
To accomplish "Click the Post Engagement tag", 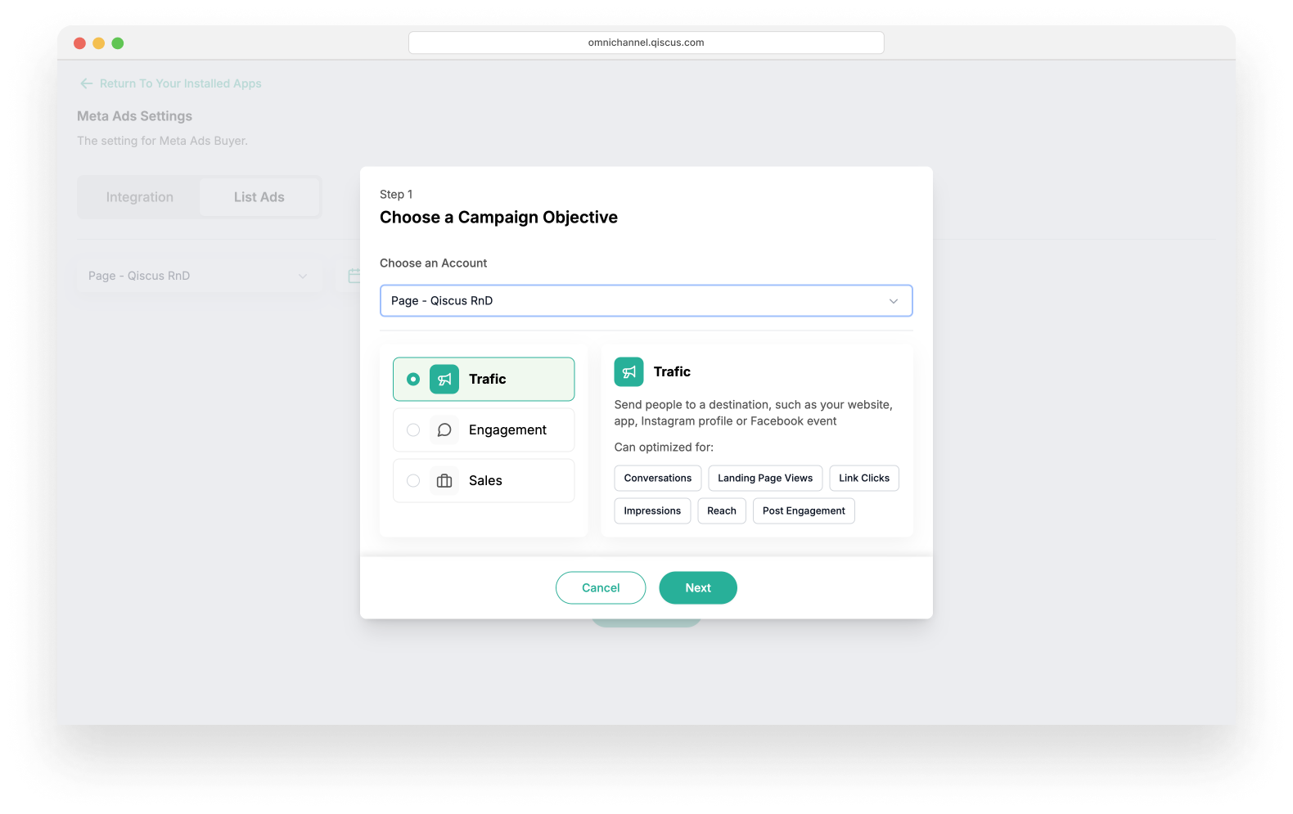I will click(x=804, y=510).
